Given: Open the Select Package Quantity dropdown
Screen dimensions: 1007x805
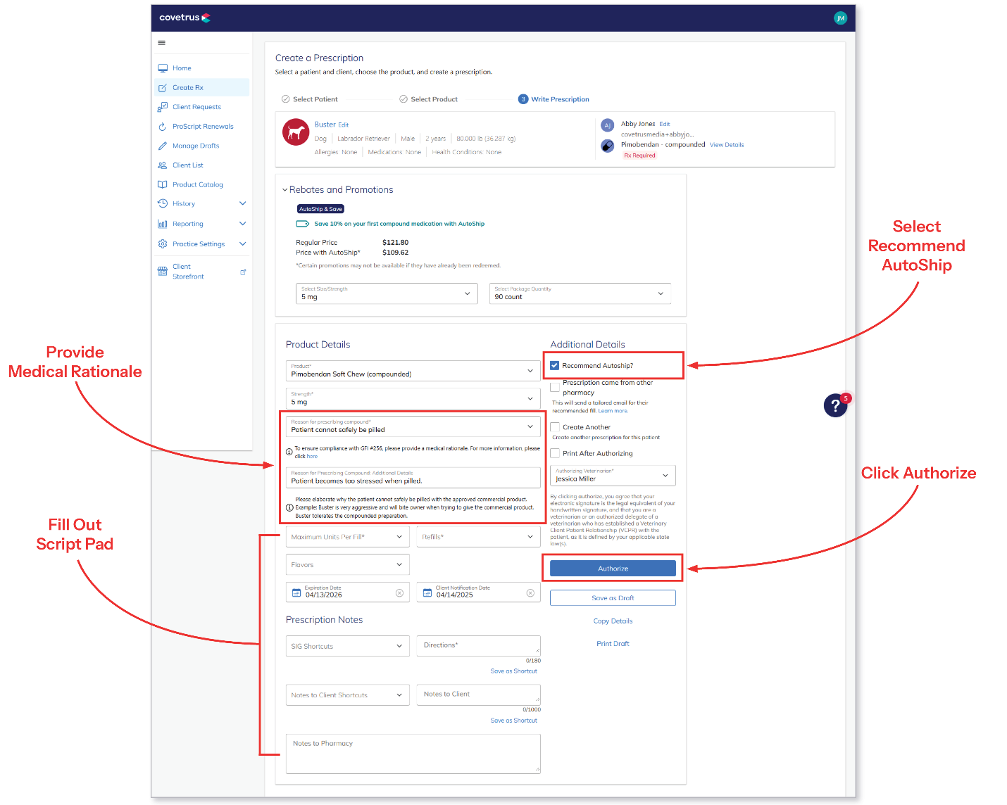Looking at the screenshot, I should pos(660,293).
